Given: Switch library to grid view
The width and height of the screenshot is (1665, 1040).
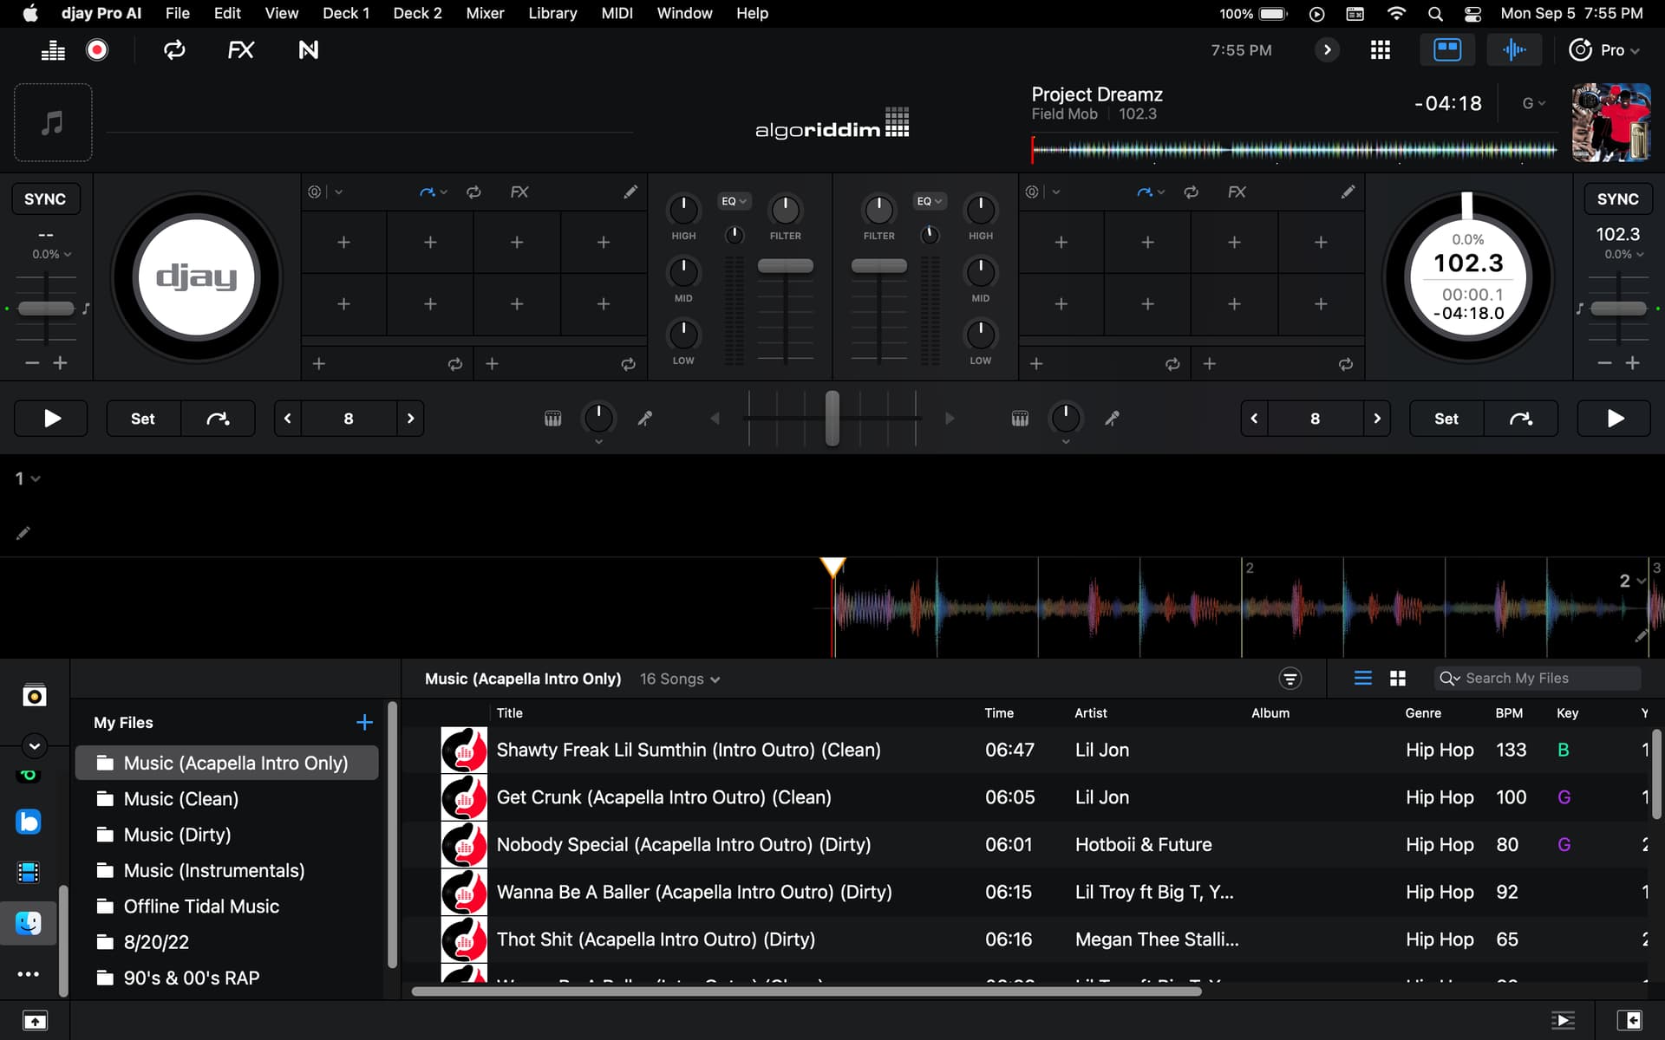Looking at the screenshot, I should pyautogui.click(x=1397, y=679).
